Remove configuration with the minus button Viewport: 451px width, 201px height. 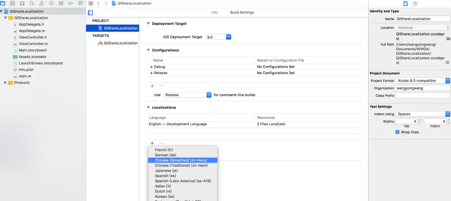(161, 86)
